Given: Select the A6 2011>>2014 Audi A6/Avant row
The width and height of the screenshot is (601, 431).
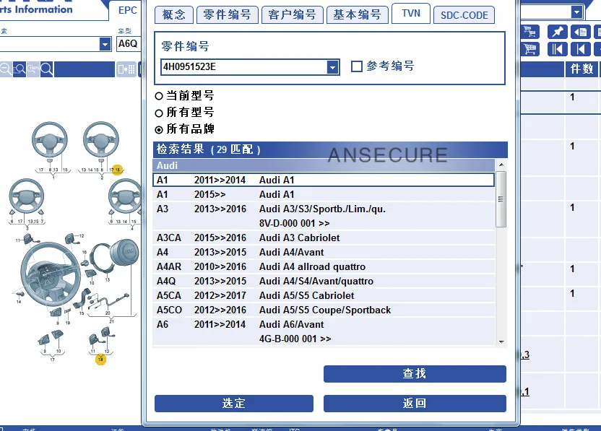Looking at the screenshot, I should [x=324, y=332].
